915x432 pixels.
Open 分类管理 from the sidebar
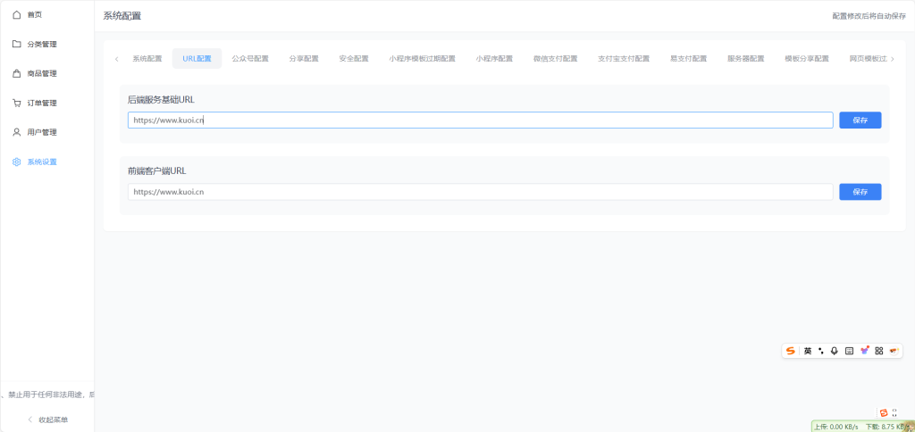[x=41, y=44]
